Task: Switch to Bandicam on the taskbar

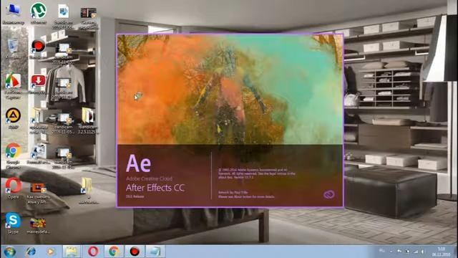Action: [135, 252]
